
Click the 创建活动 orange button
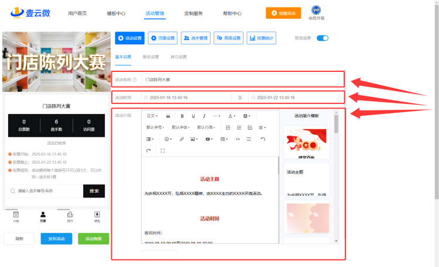pyautogui.click(x=283, y=13)
